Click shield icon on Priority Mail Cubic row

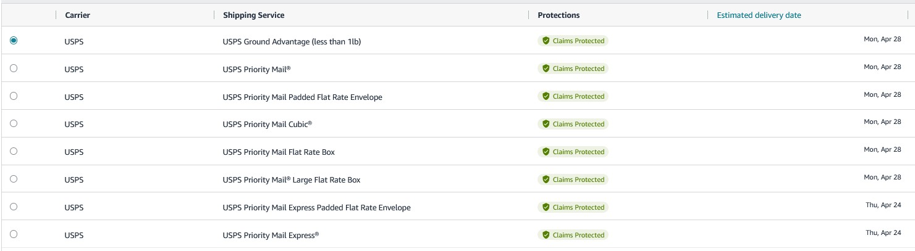click(546, 124)
